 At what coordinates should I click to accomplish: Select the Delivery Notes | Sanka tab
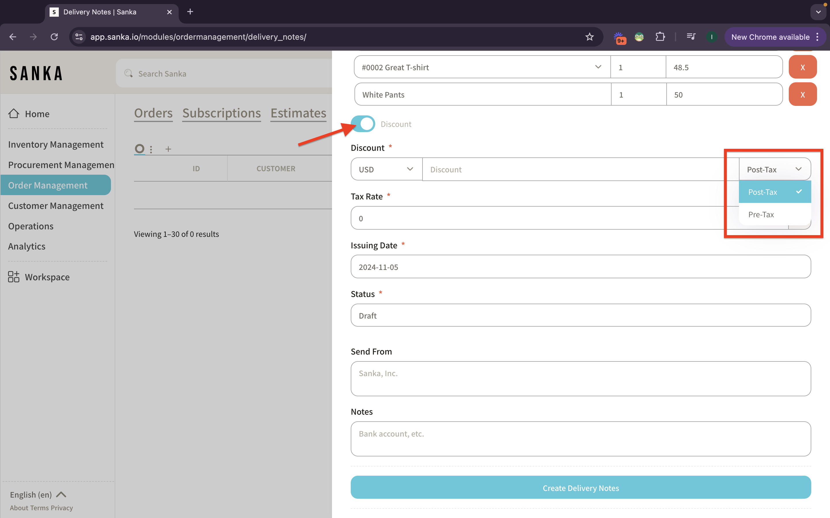coord(112,12)
